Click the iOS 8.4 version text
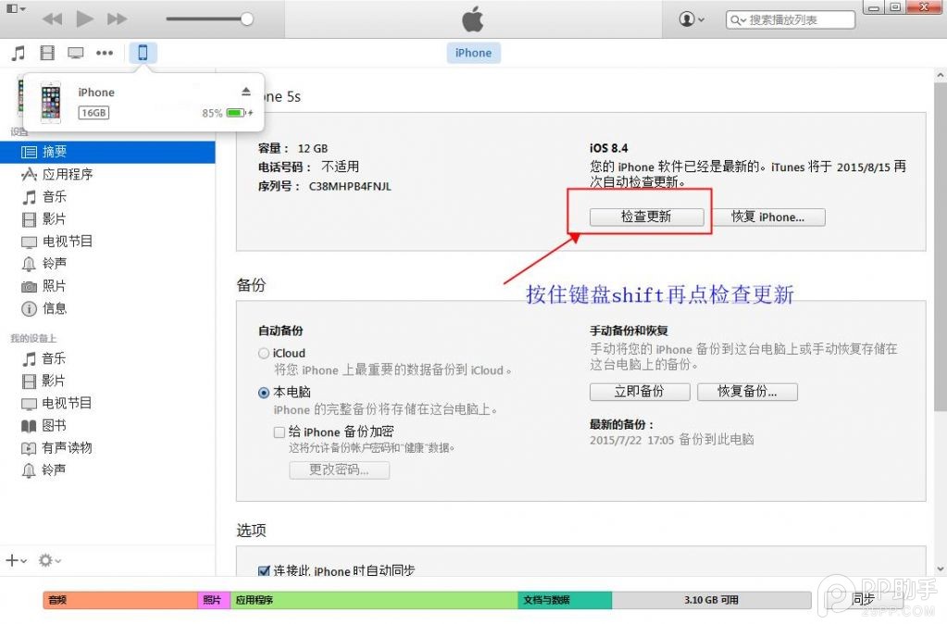This screenshot has width=947, height=624. [x=609, y=148]
